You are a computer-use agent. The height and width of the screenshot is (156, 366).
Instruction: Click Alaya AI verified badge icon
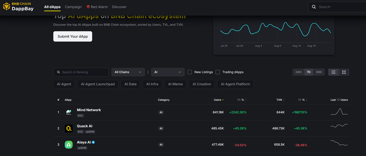click(93, 142)
